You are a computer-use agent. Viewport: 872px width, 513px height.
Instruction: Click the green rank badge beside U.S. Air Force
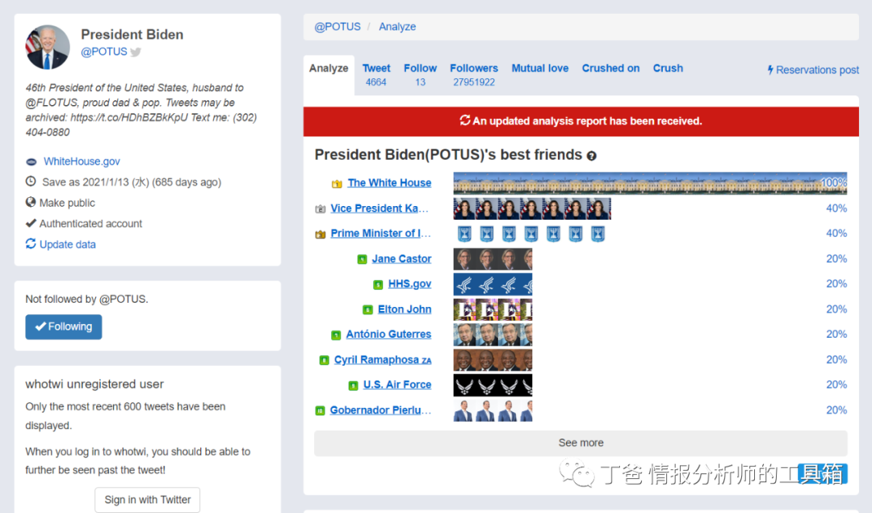click(x=353, y=385)
